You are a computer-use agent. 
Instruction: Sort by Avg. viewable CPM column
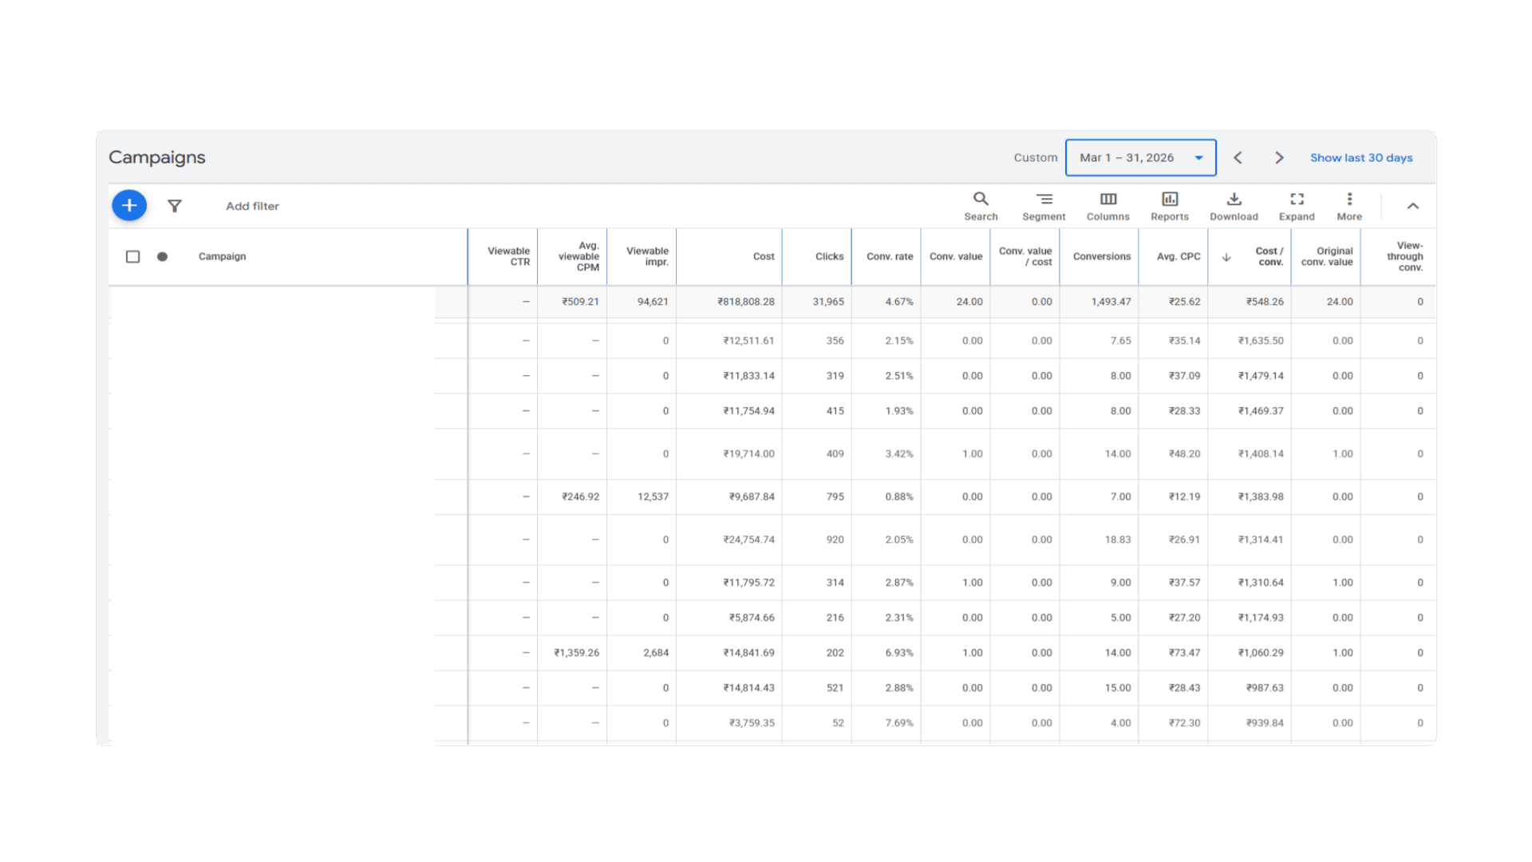pyautogui.click(x=578, y=257)
